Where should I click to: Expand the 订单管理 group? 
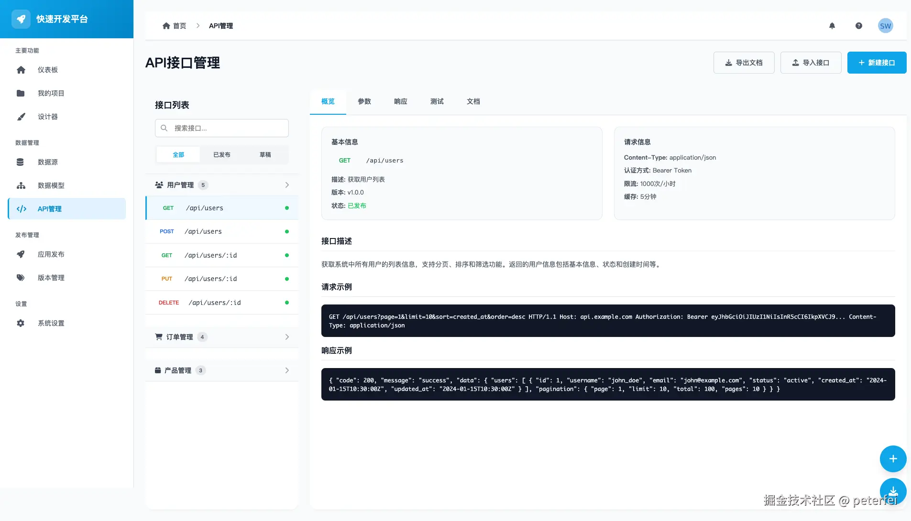222,336
